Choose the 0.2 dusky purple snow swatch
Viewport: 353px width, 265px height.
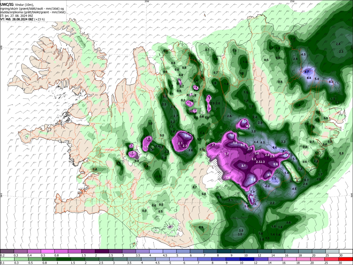click(x=7, y=251)
